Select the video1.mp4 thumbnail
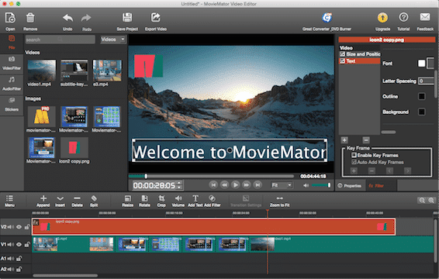439x279 pixels. [41, 71]
